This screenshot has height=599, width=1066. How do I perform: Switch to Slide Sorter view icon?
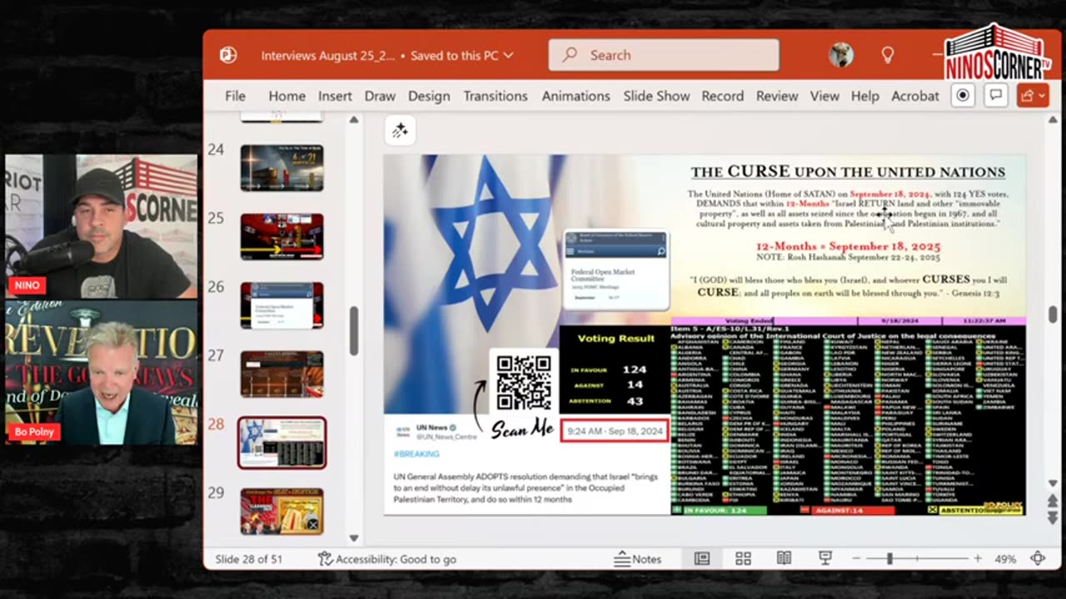click(x=743, y=558)
